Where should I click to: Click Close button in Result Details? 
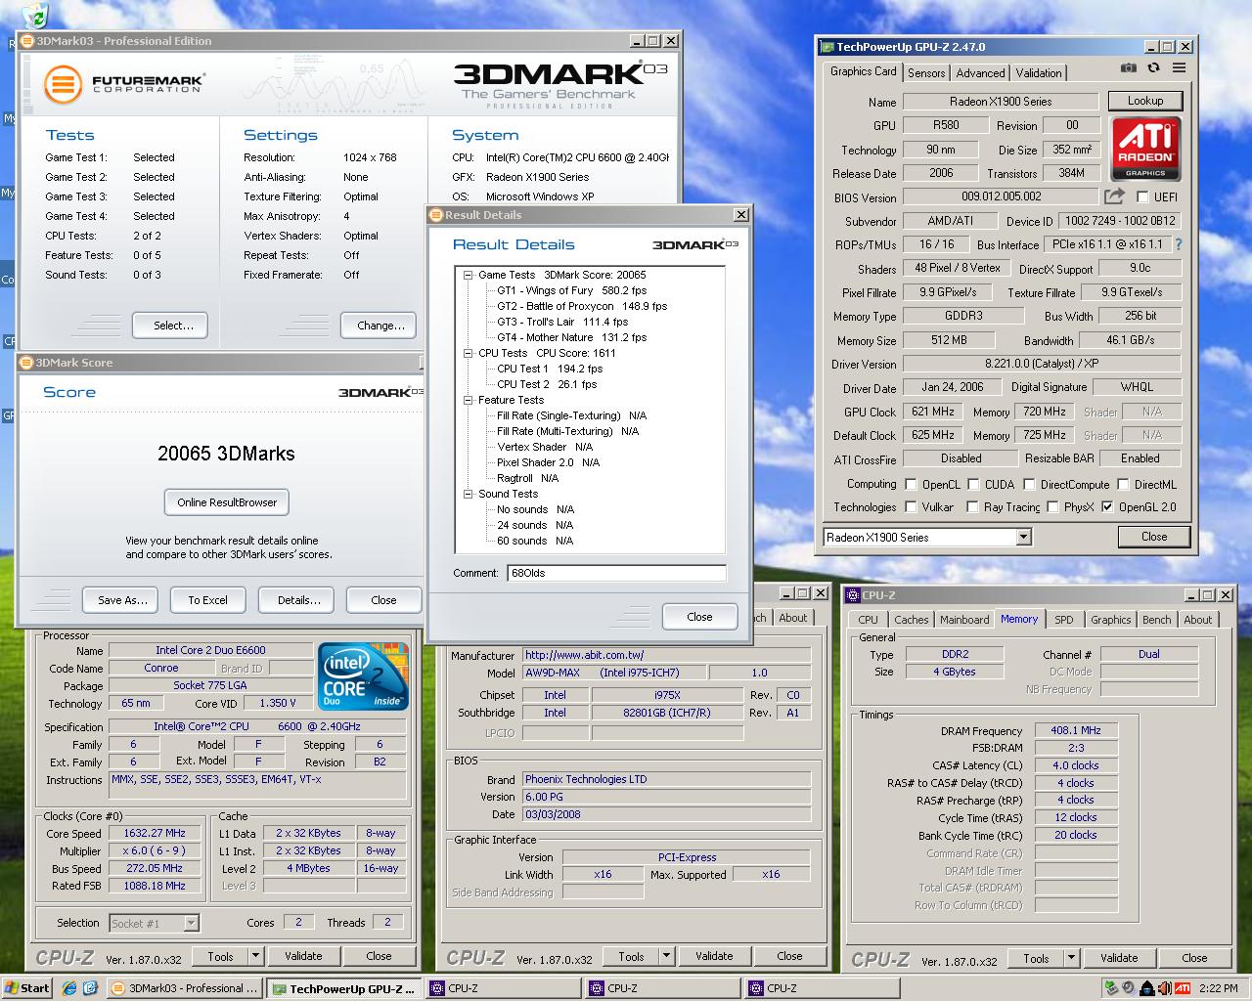click(699, 617)
